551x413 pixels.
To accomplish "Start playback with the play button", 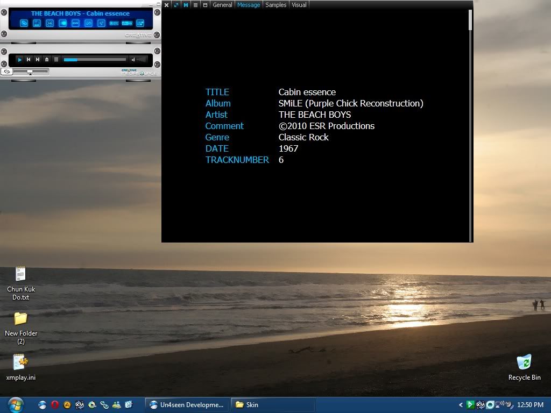I will [x=20, y=60].
